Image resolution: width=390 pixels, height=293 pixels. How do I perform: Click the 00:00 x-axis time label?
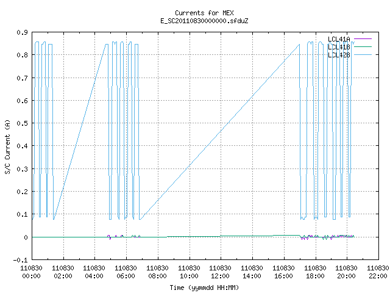31,276
